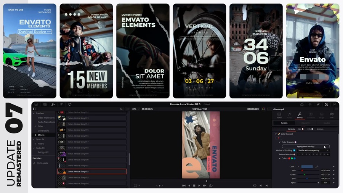The width and height of the screenshot is (343, 193).
Task: Open the File tab in the inspector
Action: [x=332, y=115]
